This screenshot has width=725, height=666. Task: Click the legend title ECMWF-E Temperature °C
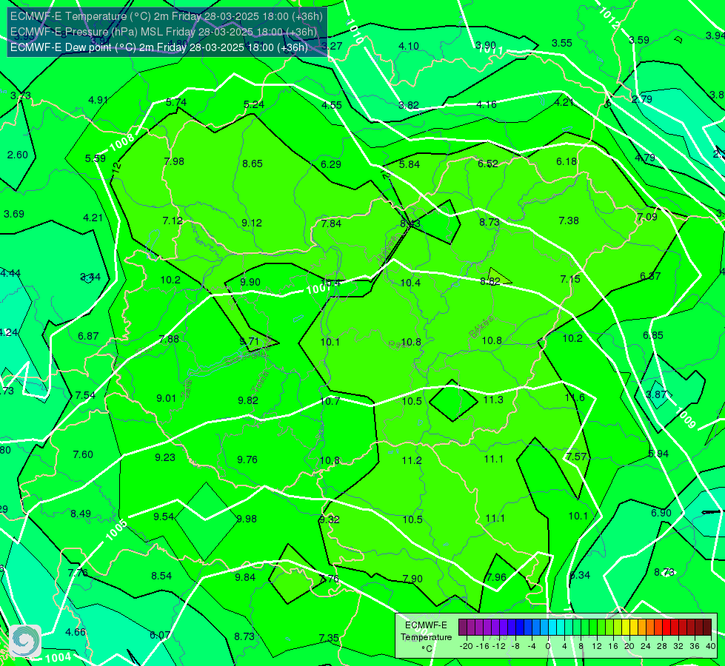click(426, 637)
